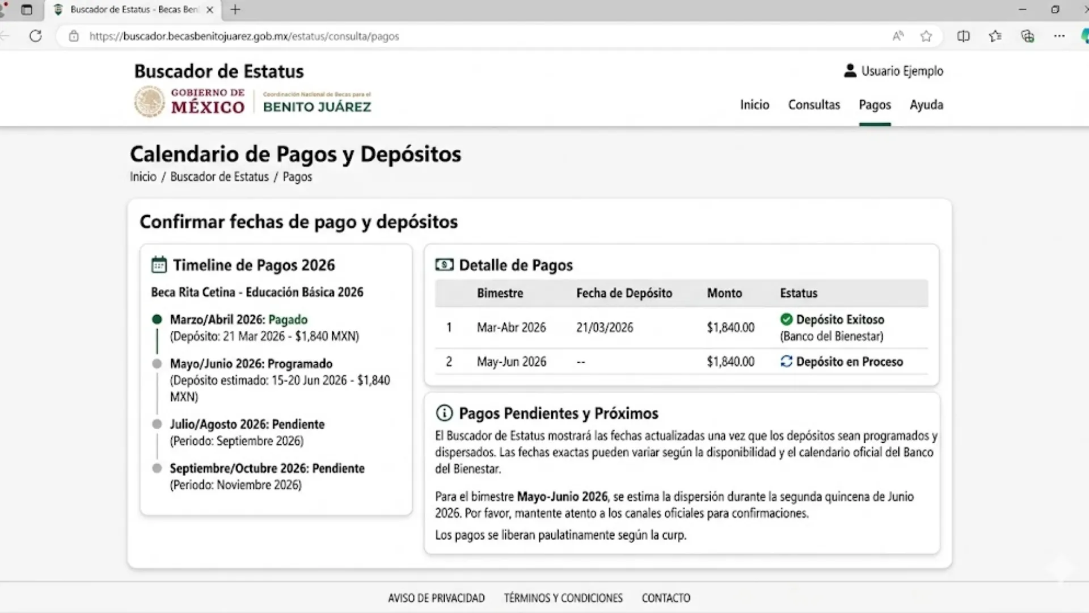Click the Calendario de Pagos y Depósitos heading
The height and width of the screenshot is (613, 1089).
click(x=296, y=154)
